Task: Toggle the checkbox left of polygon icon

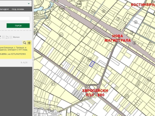Action: tap(3, 37)
